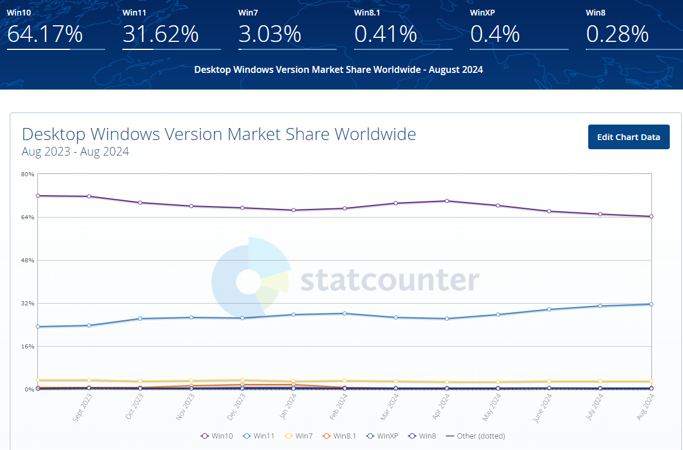The width and height of the screenshot is (683, 450).
Task: Toggle the Win11 legend entry
Action: click(x=258, y=436)
